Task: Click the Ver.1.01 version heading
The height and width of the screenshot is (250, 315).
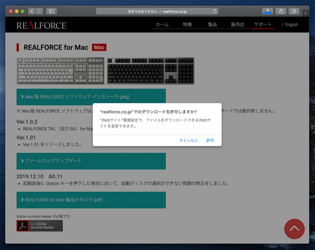Action: click(x=26, y=137)
